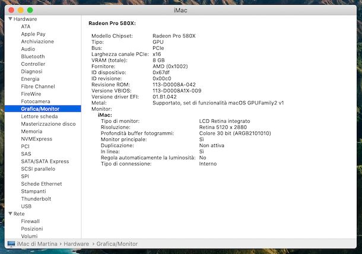
Task: Select Firewall under Rete
Action: (x=30, y=221)
